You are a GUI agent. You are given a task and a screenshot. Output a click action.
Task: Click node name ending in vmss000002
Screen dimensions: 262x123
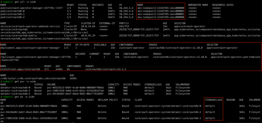click(161, 11)
